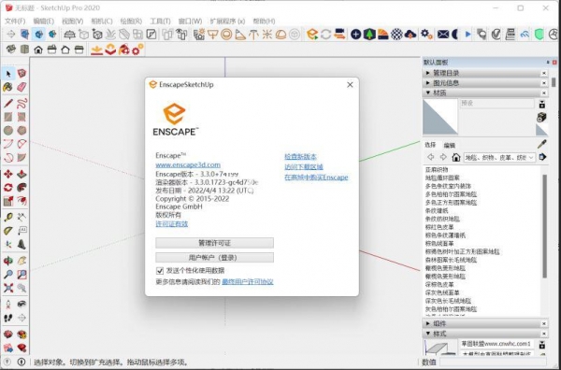Choose the Eraser tool
This screenshot has width=561, height=370.
[22, 87]
